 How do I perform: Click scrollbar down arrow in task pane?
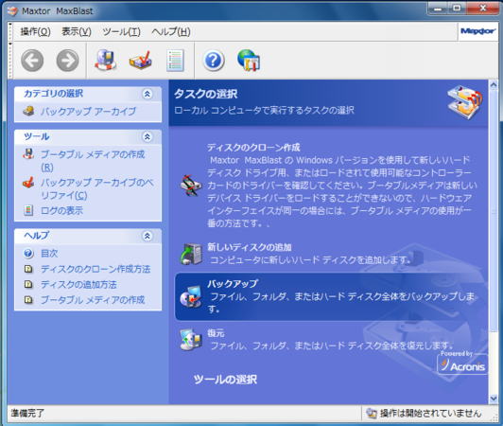[x=494, y=399]
